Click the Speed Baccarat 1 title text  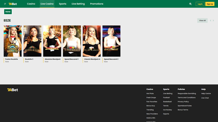point(71,59)
